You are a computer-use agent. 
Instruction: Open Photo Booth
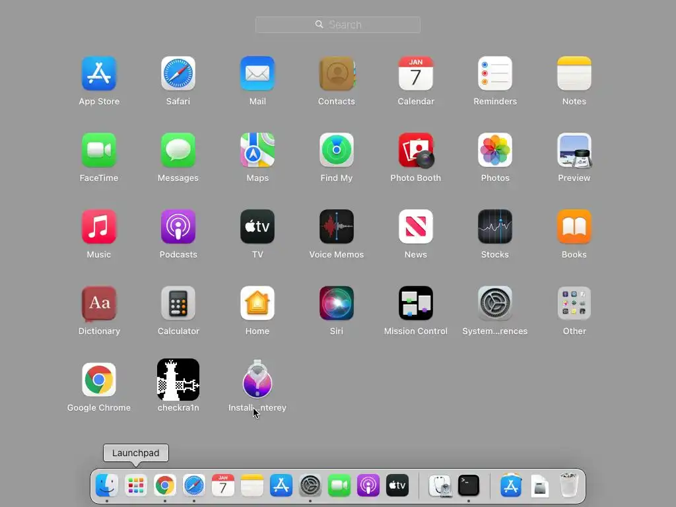click(x=416, y=150)
